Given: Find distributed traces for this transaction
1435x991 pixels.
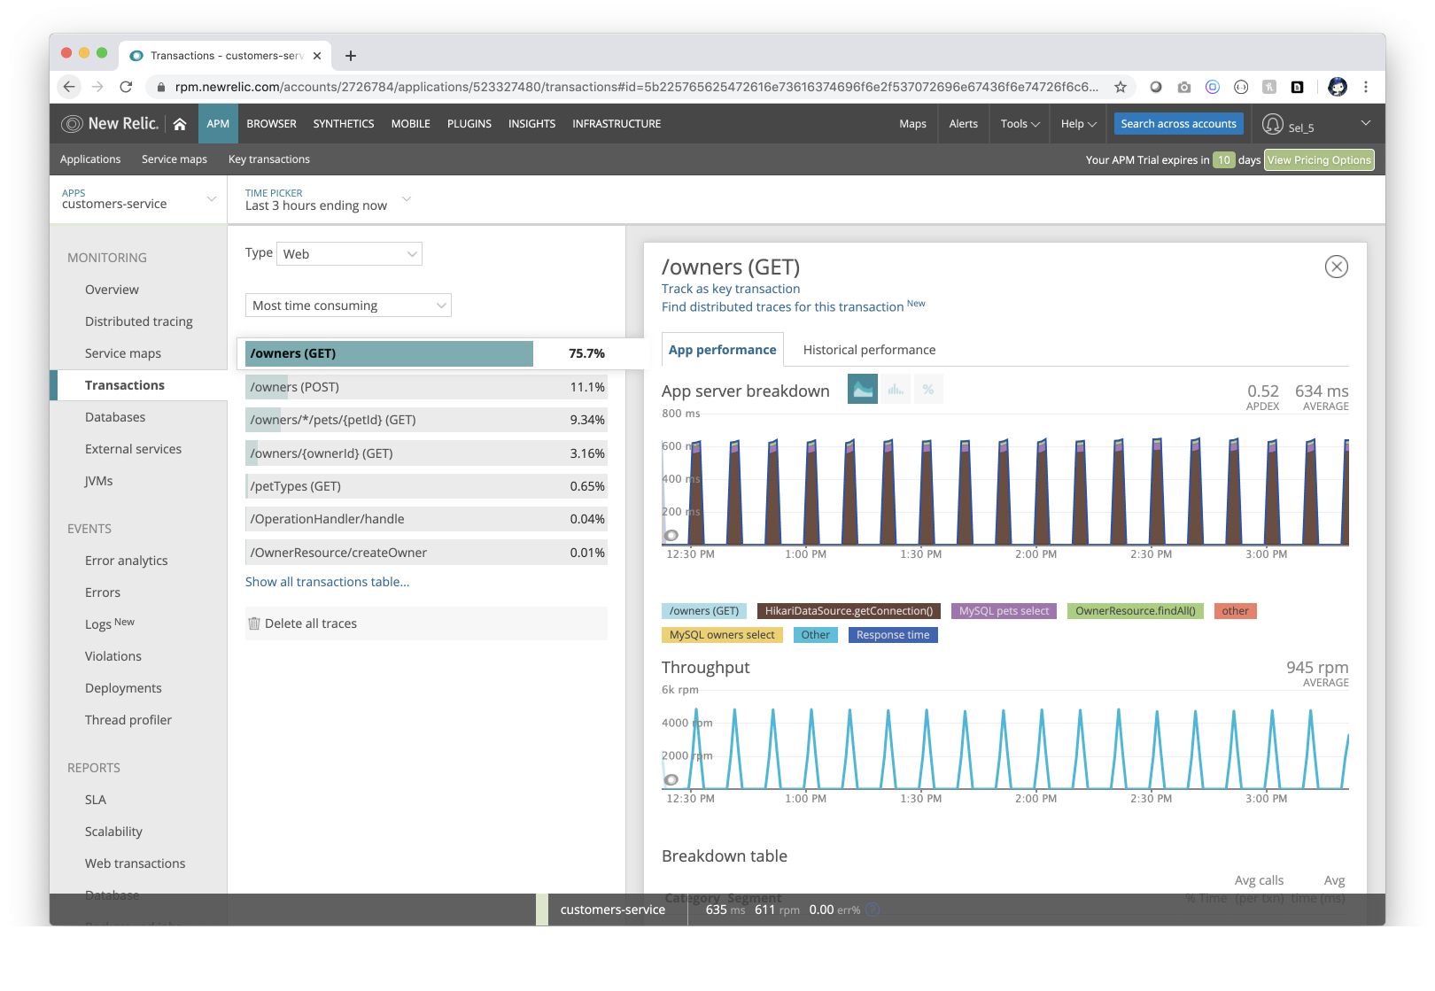Looking at the screenshot, I should [x=782, y=306].
